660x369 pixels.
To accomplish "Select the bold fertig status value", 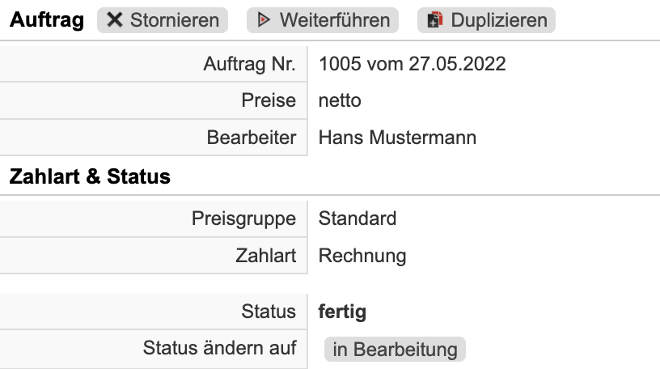I will [x=342, y=312].
